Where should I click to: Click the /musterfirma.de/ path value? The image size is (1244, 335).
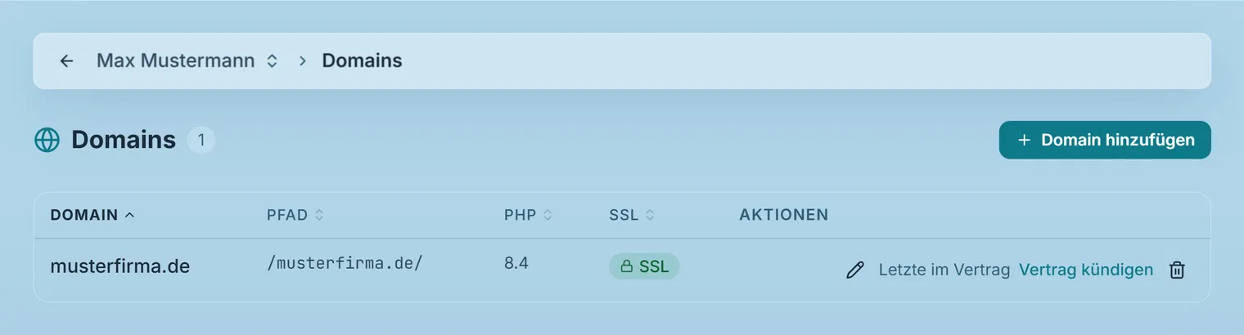(345, 264)
